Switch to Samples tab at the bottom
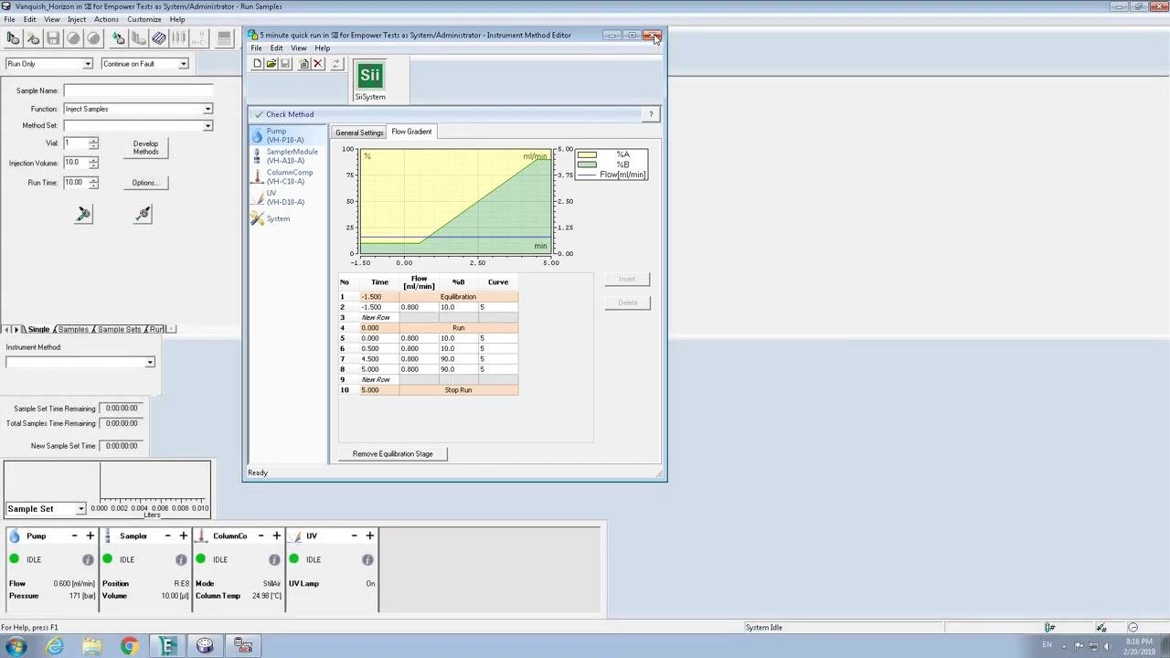 73,329
